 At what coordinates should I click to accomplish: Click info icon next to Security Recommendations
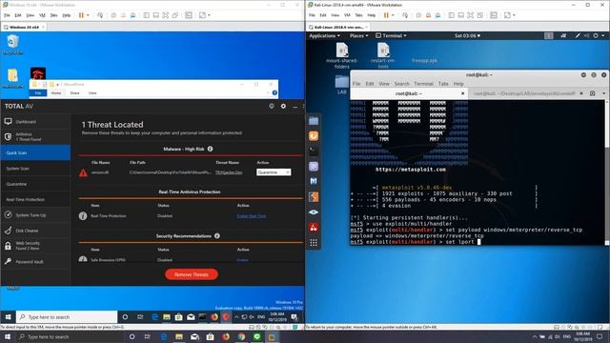[217, 236]
